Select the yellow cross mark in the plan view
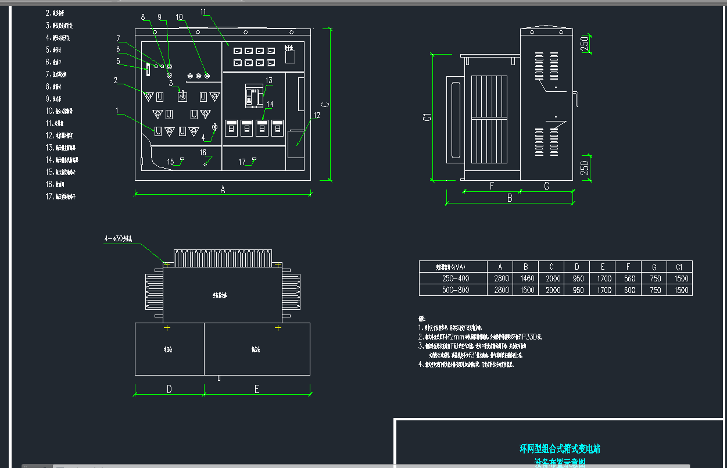 click(x=278, y=328)
